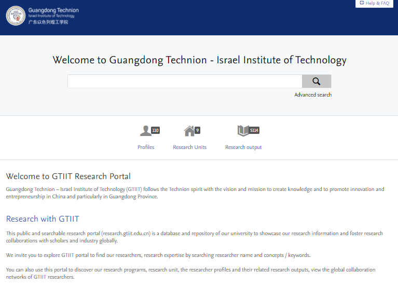The image size is (398, 286).
Task: Navigate to the Research output text link
Action: (243, 147)
